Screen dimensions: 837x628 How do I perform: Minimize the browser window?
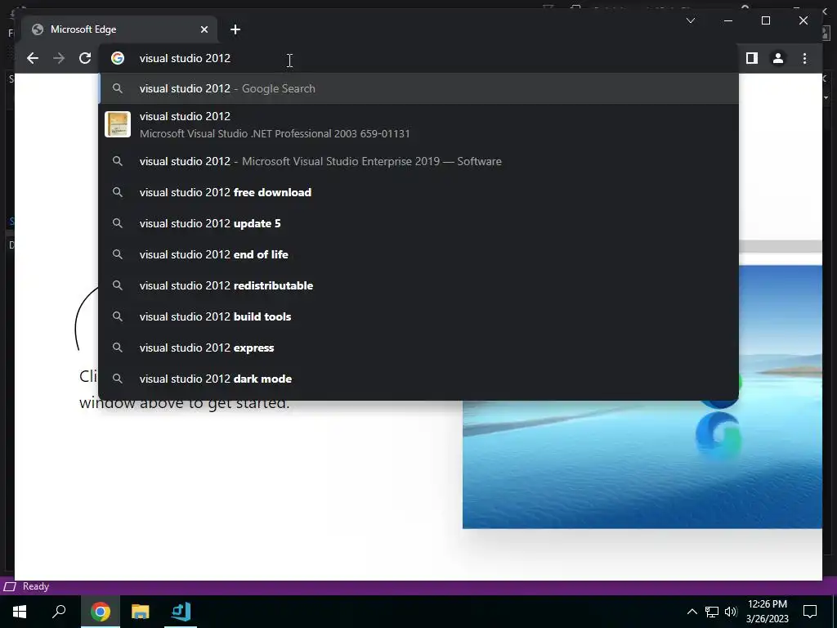pos(728,20)
